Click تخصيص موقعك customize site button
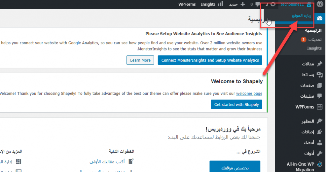 click(235, 167)
